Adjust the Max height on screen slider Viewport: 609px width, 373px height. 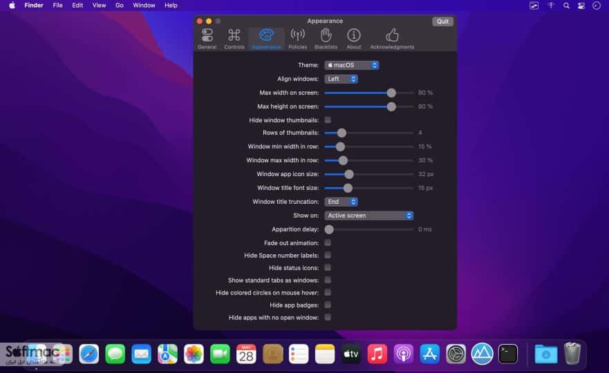pyautogui.click(x=368, y=107)
